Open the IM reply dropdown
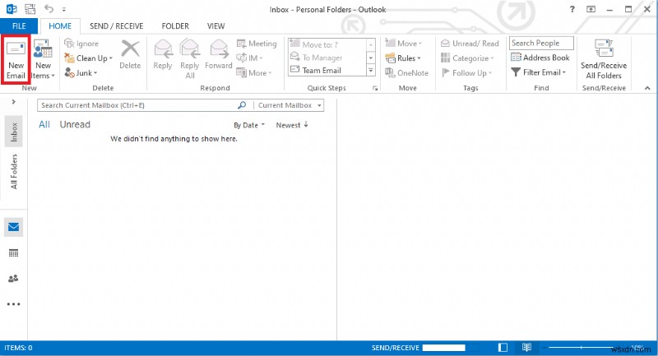This screenshot has width=658, height=356. coord(249,58)
